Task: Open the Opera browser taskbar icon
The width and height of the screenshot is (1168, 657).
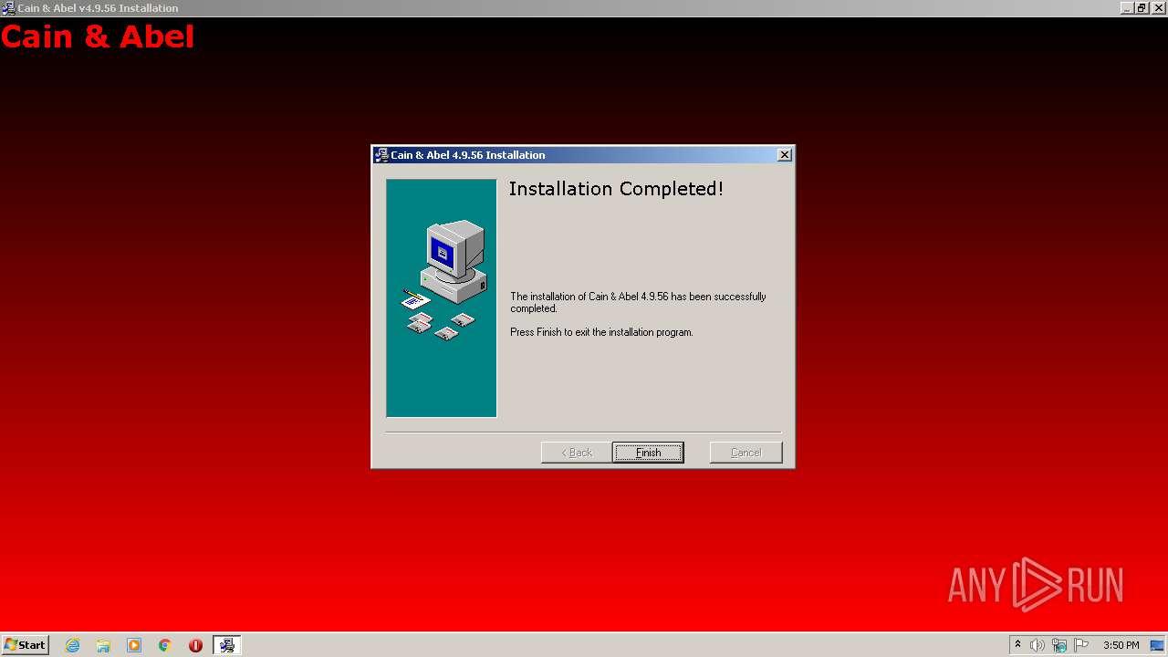Action: (x=195, y=645)
